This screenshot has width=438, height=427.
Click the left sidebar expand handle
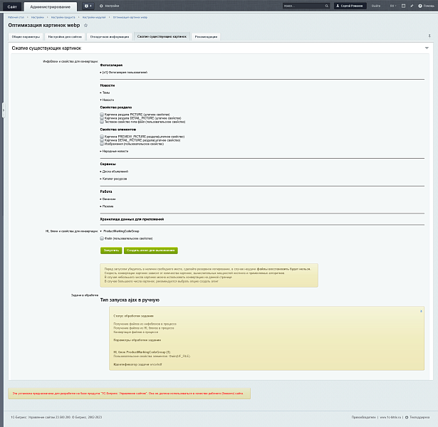[x=2, y=107]
